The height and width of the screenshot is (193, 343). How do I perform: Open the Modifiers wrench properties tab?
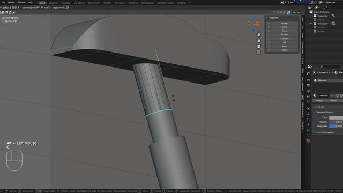tap(308, 114)
